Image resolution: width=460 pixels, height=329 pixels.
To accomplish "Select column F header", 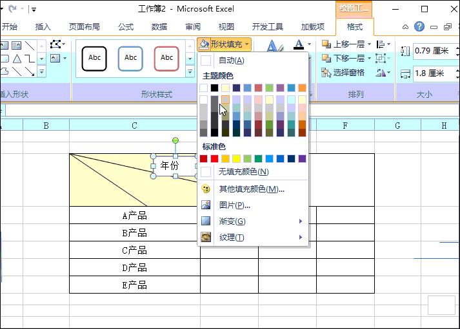I will (x=345, y=126).
